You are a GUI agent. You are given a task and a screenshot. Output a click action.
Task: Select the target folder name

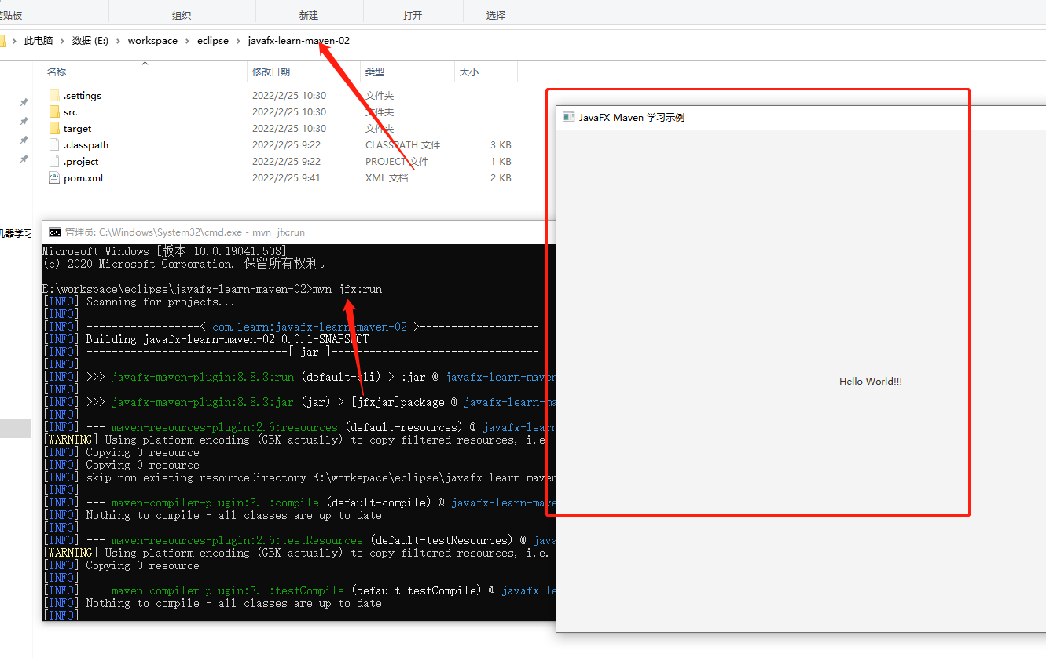point(78,129)
